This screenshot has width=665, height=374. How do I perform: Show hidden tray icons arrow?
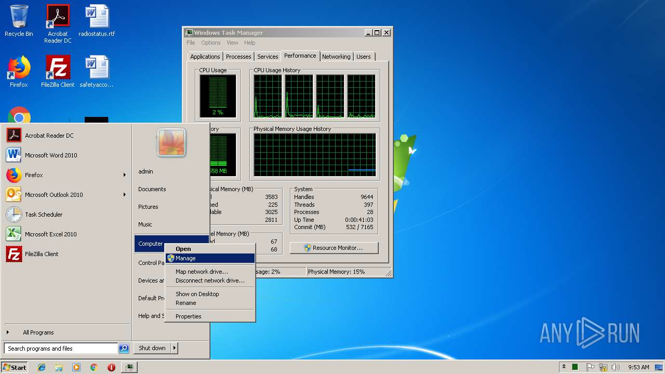[x=564, y=367]
